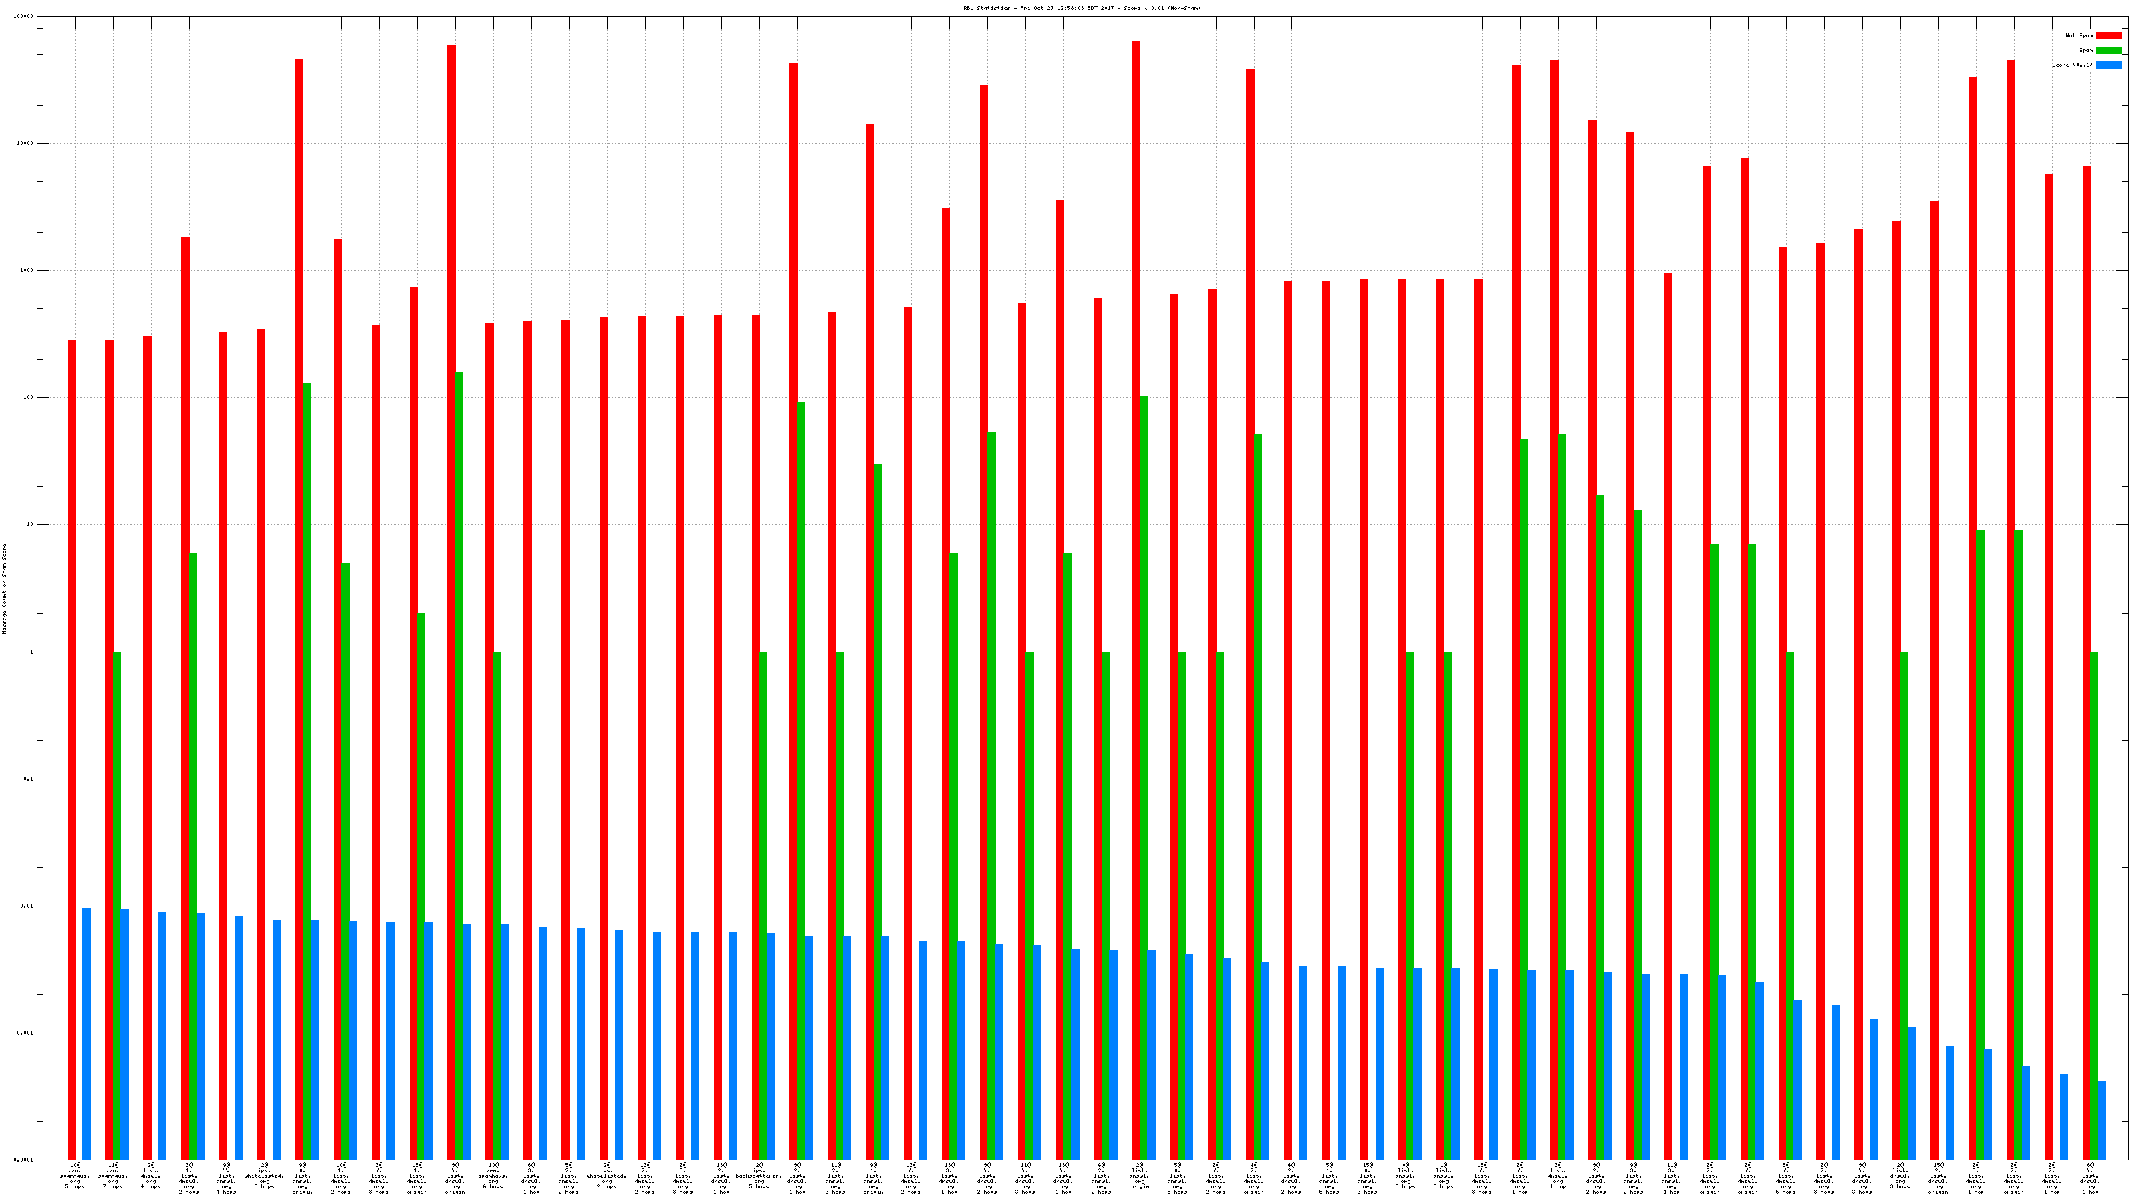This screenshot has width=2139, height=1203.
Task: Click the 0.0001 y-axis tick label
Action: (x=24, y=1160)
